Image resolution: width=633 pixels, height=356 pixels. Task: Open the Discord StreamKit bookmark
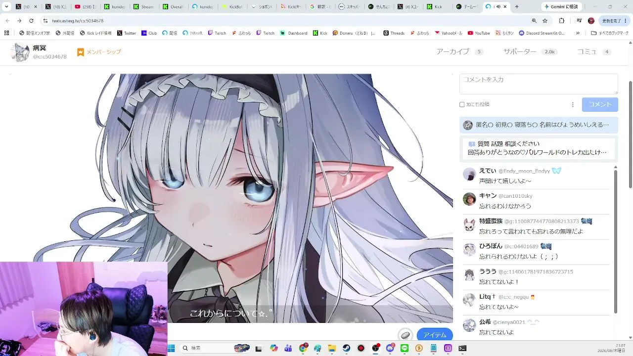pos(542,33)
